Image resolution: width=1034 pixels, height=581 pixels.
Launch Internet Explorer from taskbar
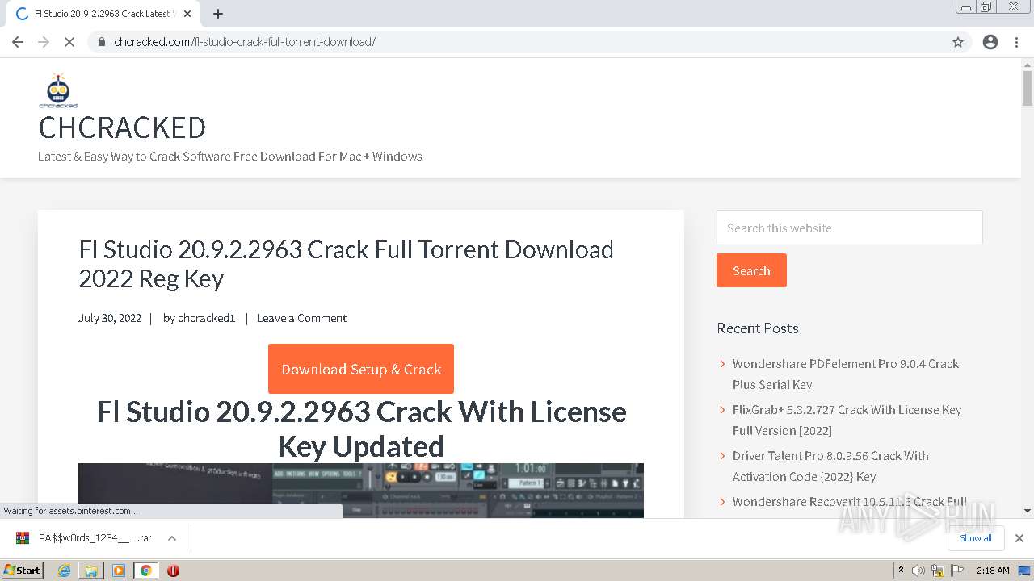coord(64,571)
